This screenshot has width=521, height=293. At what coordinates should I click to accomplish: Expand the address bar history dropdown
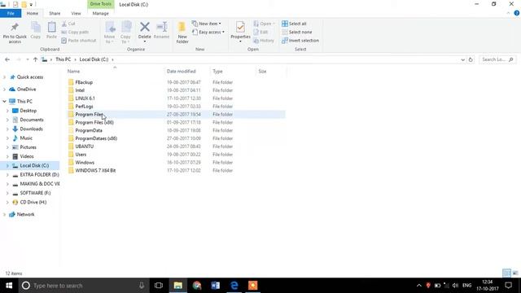coord(463,59)
